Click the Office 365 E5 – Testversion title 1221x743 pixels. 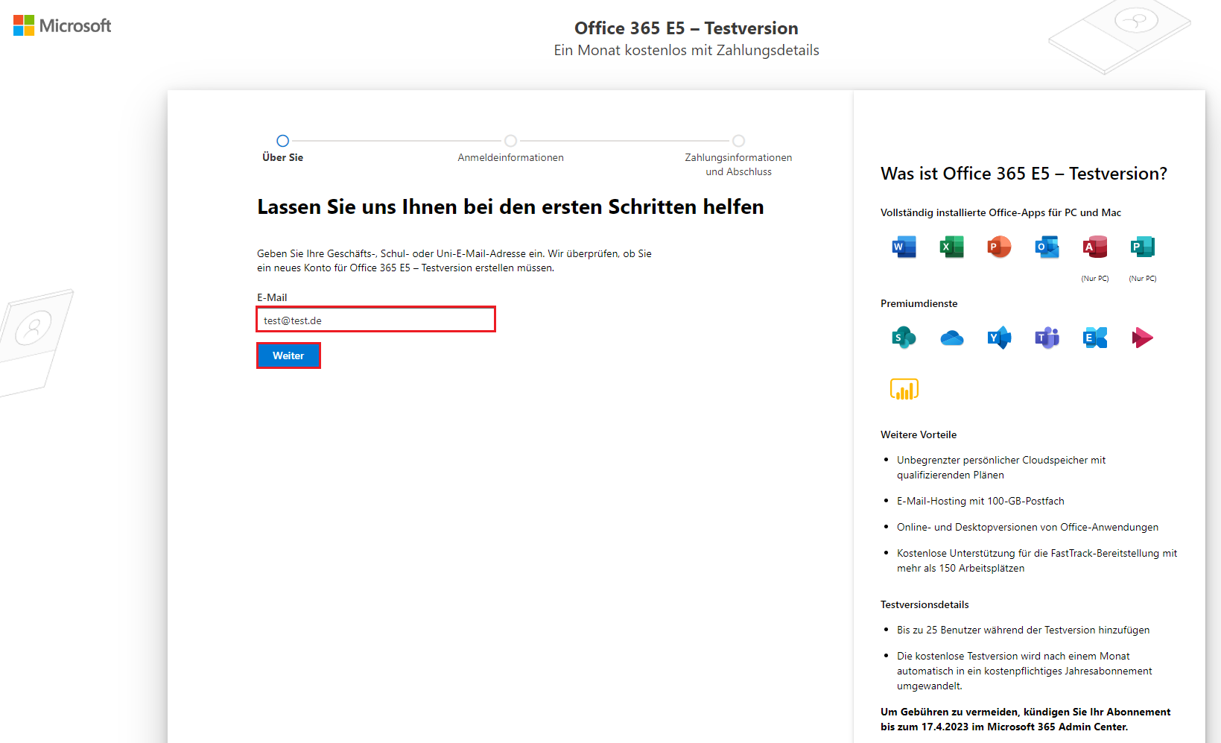pyautogui.click(x=685, y=28)
